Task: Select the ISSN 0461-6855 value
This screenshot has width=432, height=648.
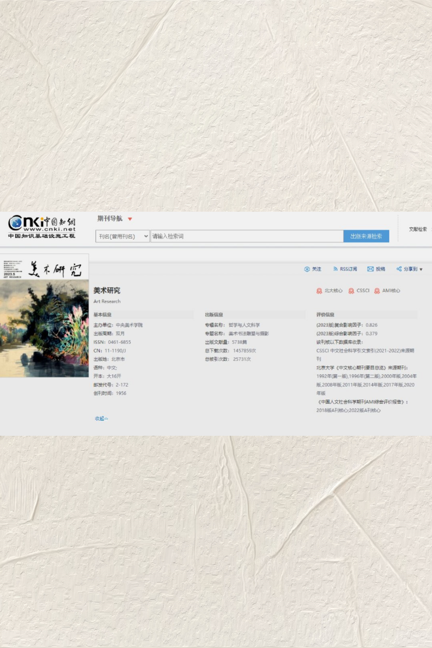Action: pyautogui.click(x=119, y=342)
